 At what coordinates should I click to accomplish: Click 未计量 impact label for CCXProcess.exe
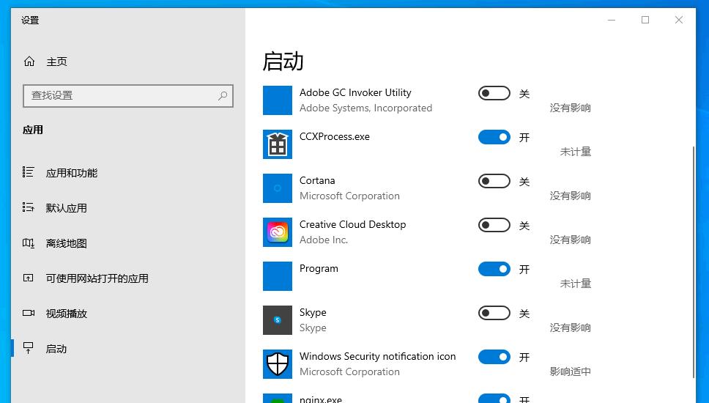(575, 152)
